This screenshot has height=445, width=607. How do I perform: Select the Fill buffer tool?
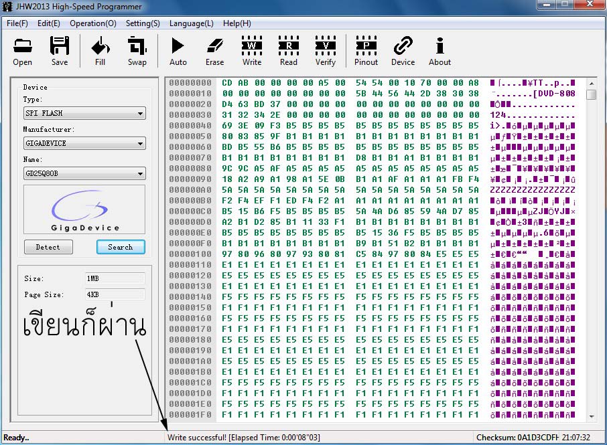tap(100, 50)
